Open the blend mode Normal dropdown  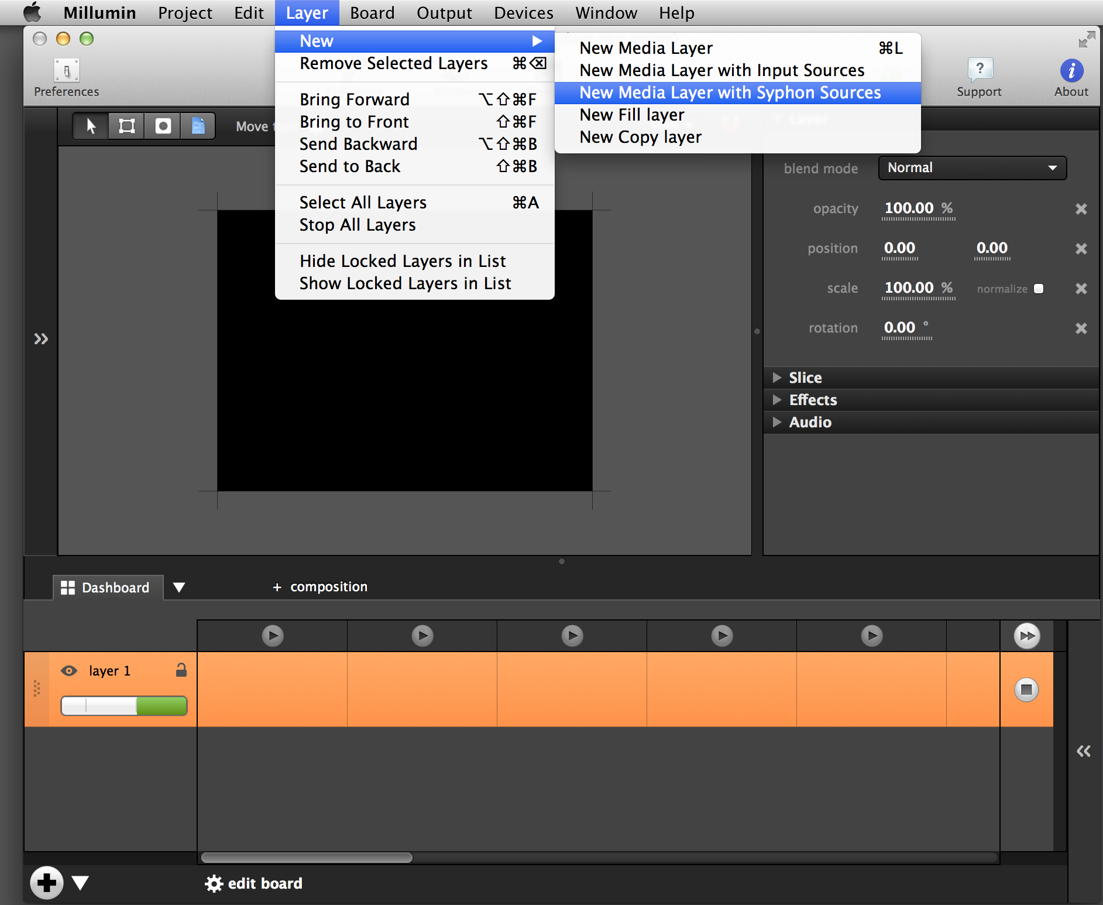[x=972, y=168]
